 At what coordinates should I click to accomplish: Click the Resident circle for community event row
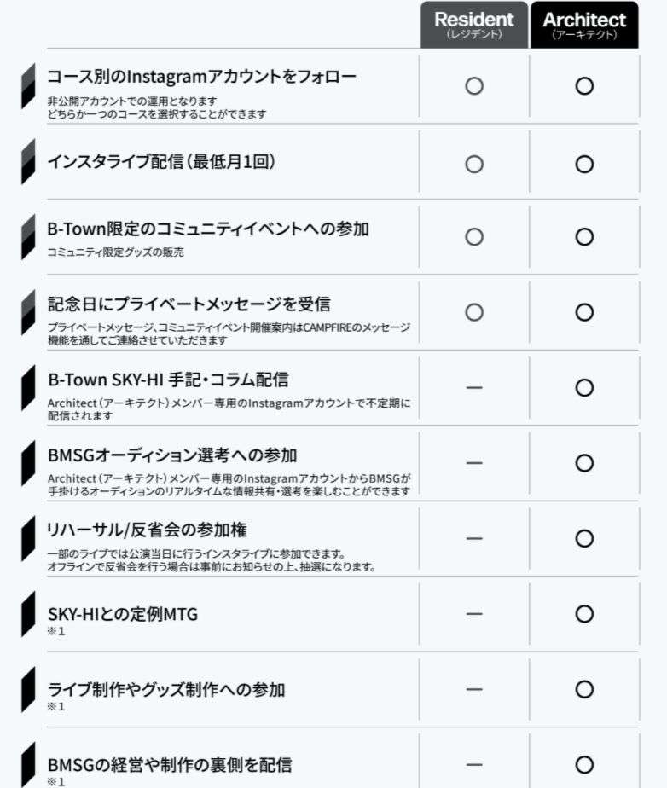(x=474, y=237)
